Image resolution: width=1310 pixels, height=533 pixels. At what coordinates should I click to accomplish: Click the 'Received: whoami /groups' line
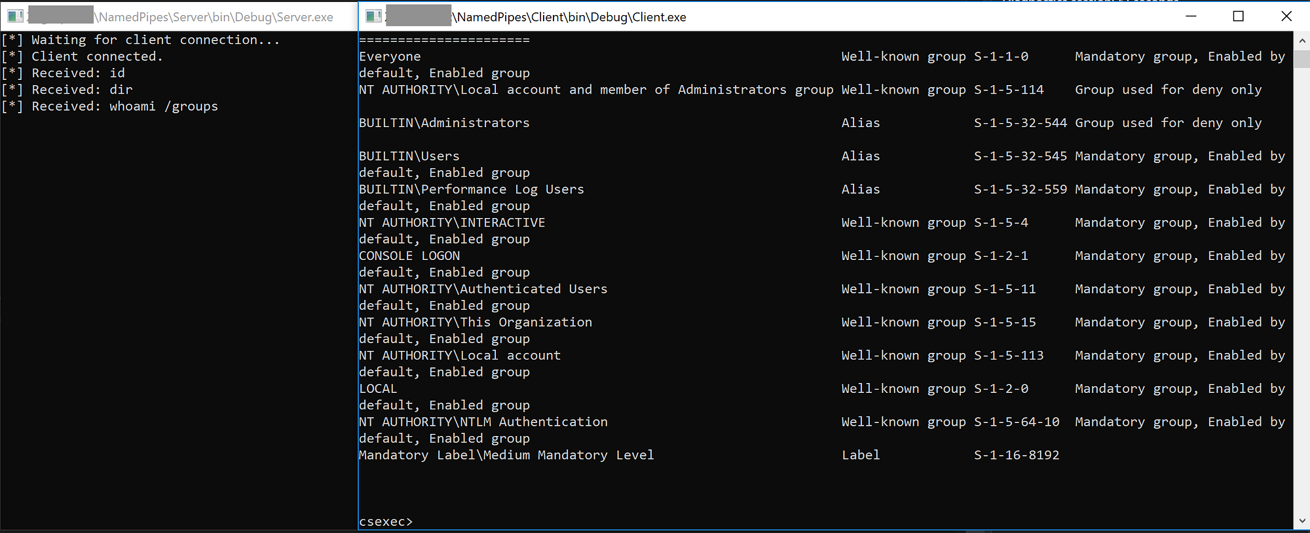[x=110, y=106]
